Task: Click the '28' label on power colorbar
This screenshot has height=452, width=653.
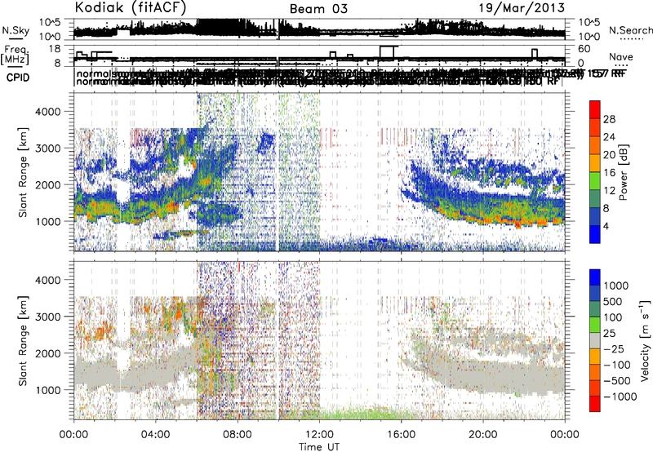Action: [609, 119]
